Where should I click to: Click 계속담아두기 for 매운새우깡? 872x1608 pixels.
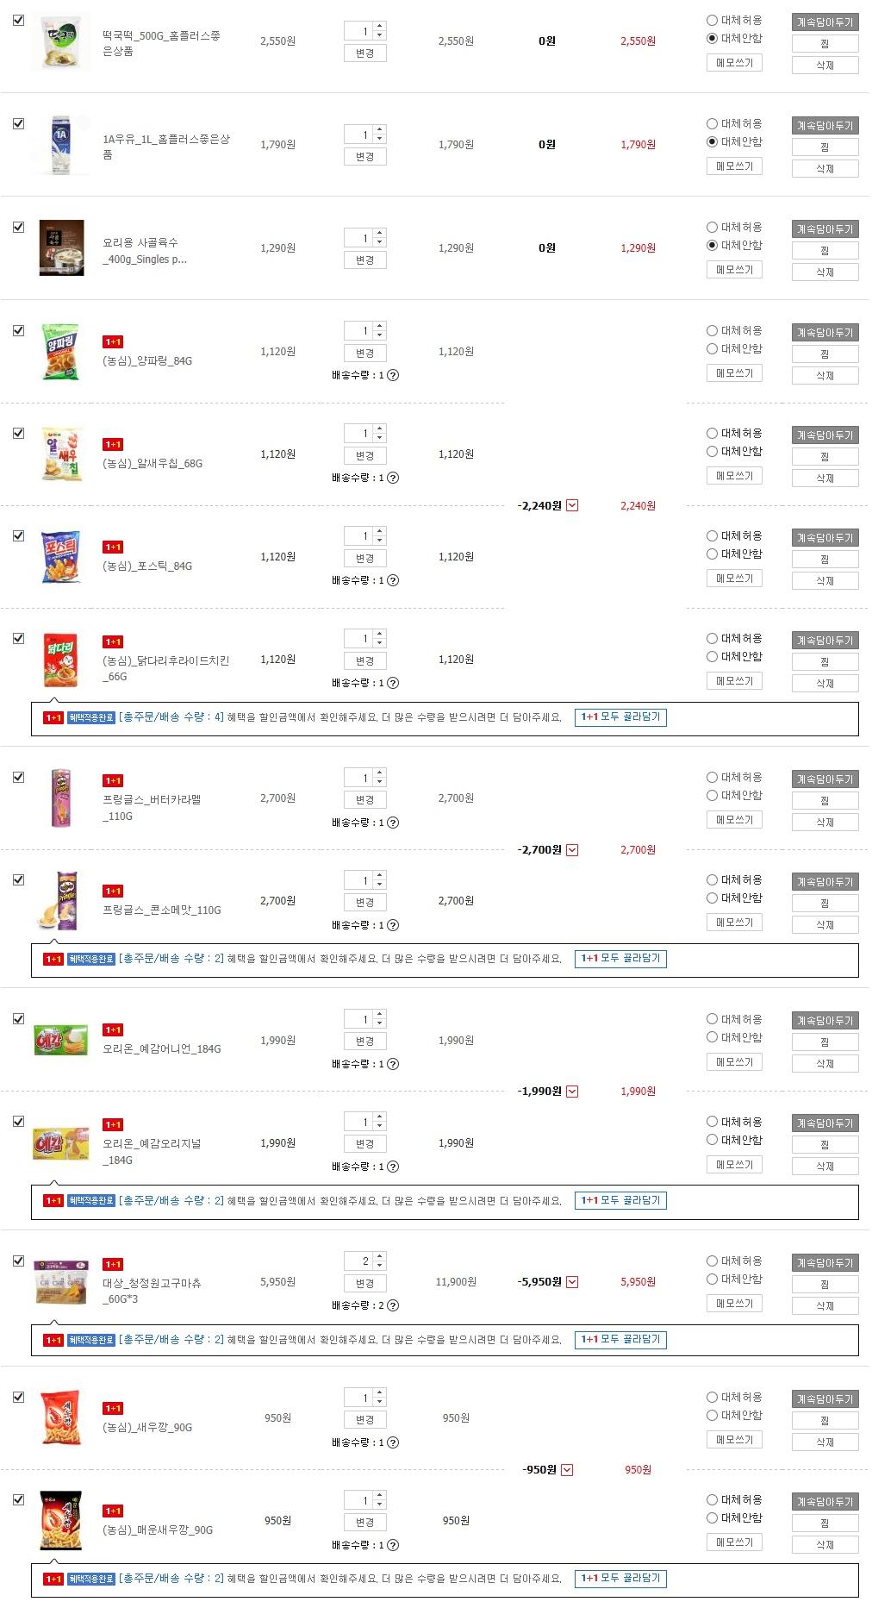[825, 1501]
